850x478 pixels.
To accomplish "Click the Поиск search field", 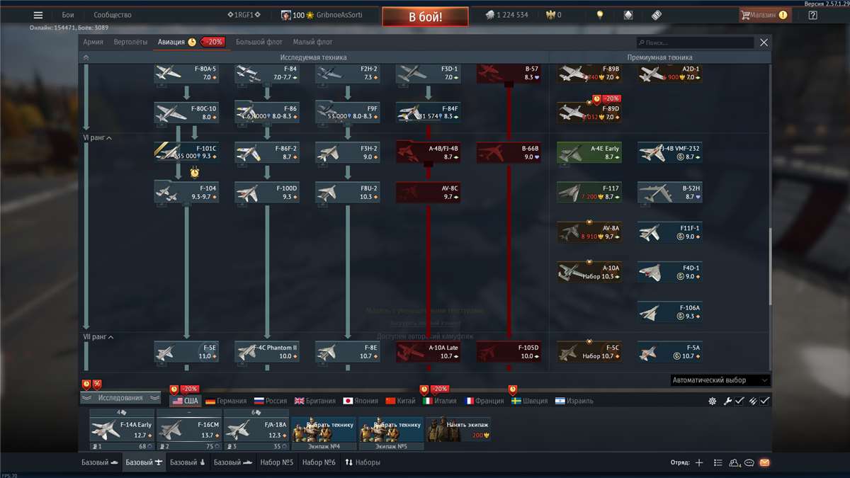I will (x=694, y=42).
